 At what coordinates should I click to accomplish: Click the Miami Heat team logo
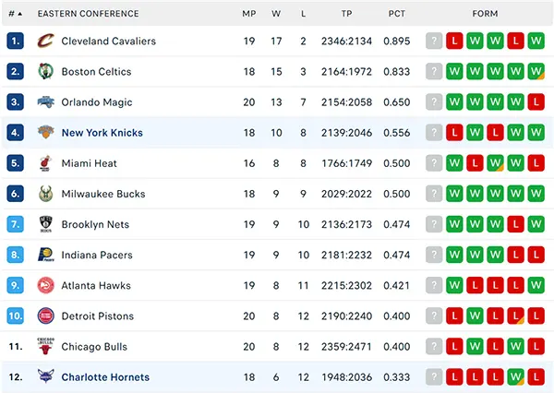(x=45, y=163)
